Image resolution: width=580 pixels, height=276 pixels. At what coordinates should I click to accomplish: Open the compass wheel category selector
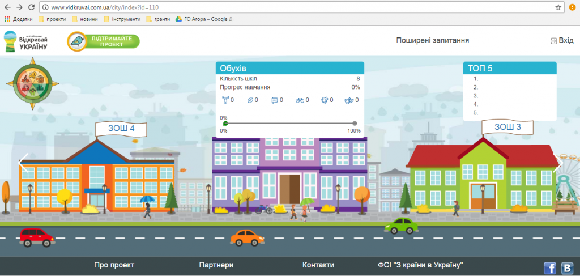32,84
